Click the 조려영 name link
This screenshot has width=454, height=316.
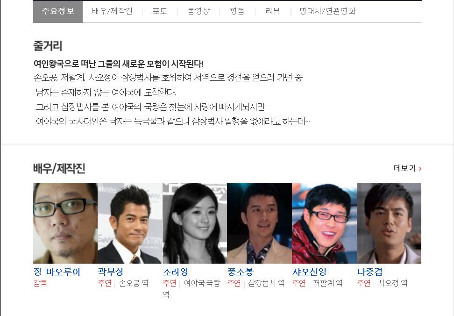[176, 272]
